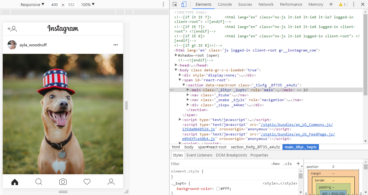Show more DevTools tabs chevron
This screenshot has height=195, width=368.
coord(331,4)
